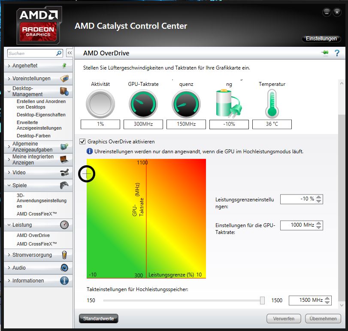Image resolution: width=348 pixels, height=331 pixels.
Task: Open Desktop-Farben page
Action: [x=33, y=136]
